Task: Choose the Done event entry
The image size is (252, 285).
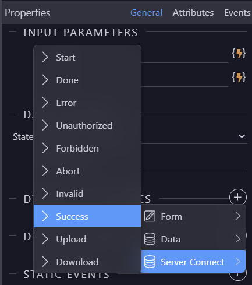Action: click(87, 80)
